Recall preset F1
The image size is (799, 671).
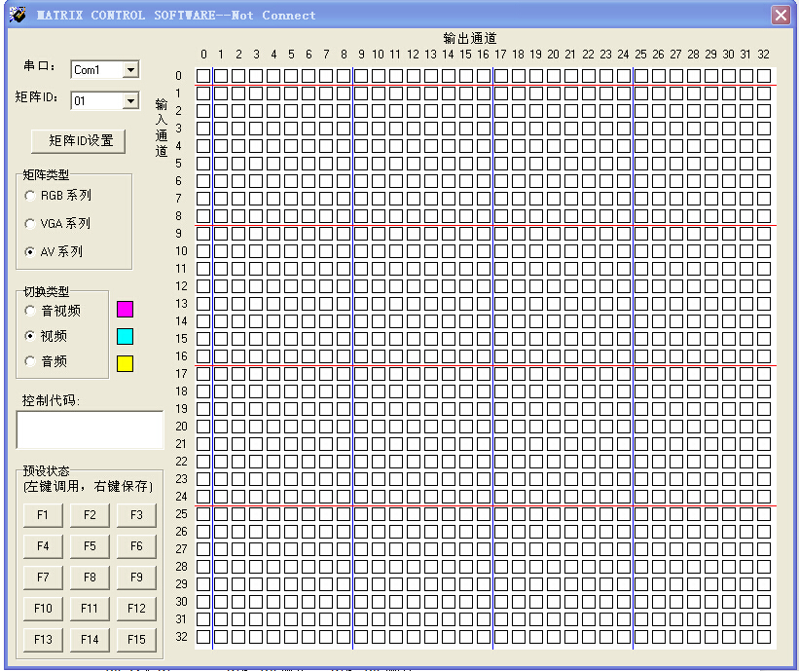coord(43,514)
